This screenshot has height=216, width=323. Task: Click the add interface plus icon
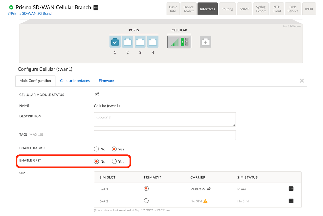pyautogui.click(x=206, y=42)
